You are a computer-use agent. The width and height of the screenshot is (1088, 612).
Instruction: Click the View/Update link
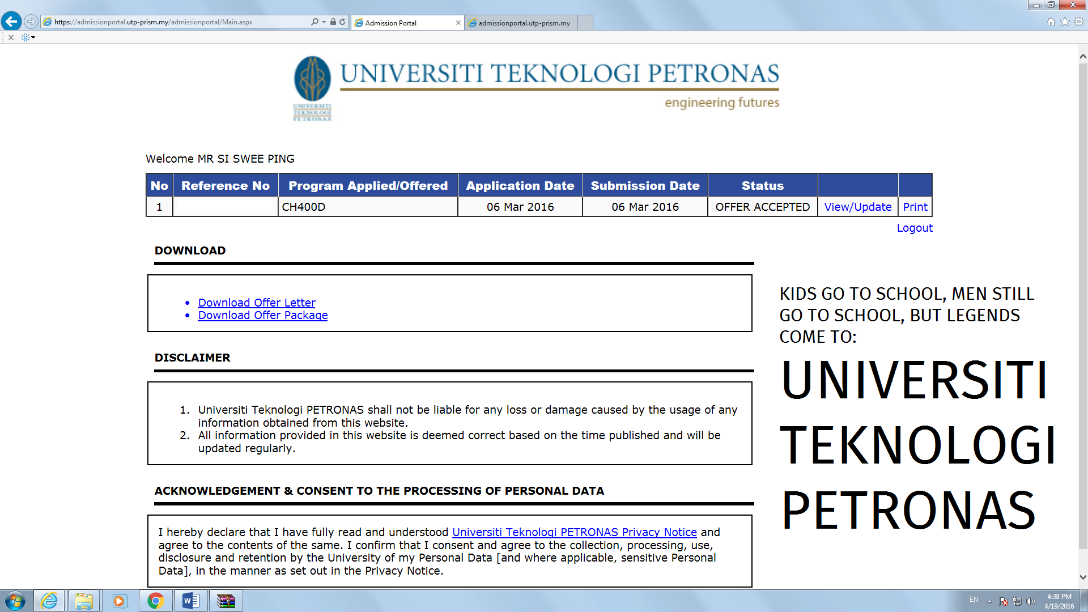(x=857, y=207)
